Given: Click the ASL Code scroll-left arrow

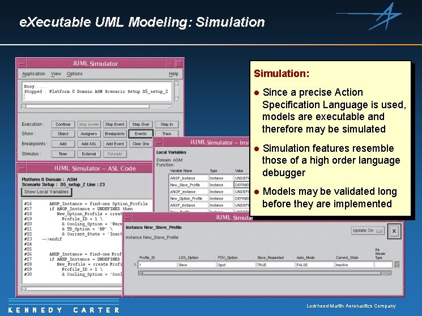Looking at the screenshot, I should [x=24, y=289].
